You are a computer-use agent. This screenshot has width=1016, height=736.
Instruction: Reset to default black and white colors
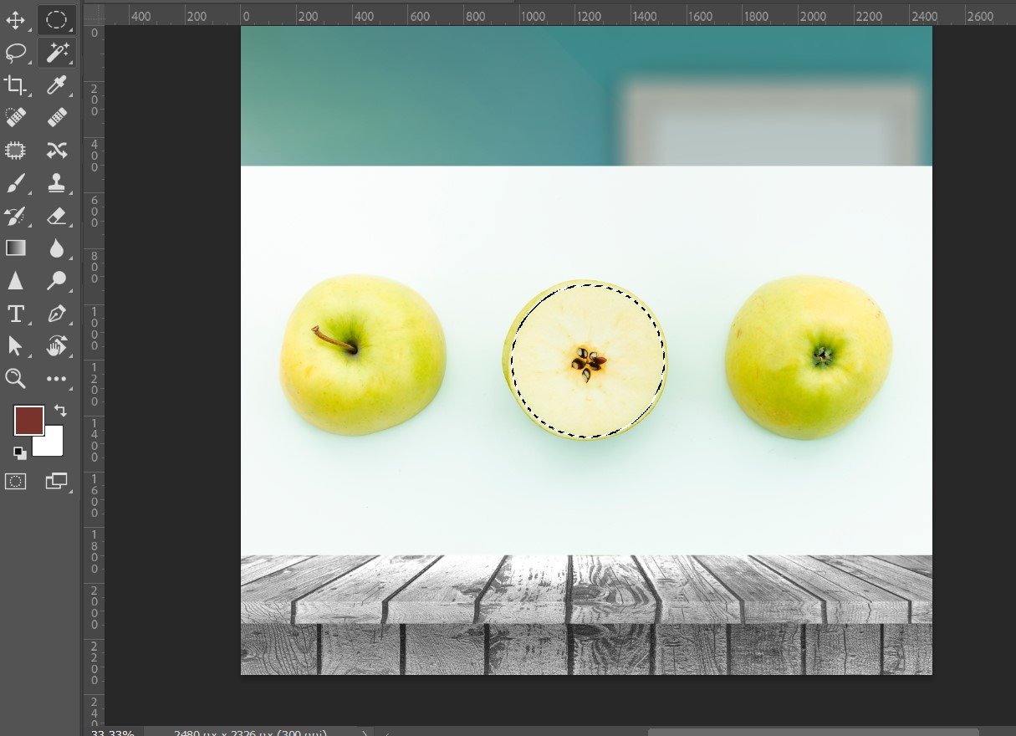click(20, 452)
